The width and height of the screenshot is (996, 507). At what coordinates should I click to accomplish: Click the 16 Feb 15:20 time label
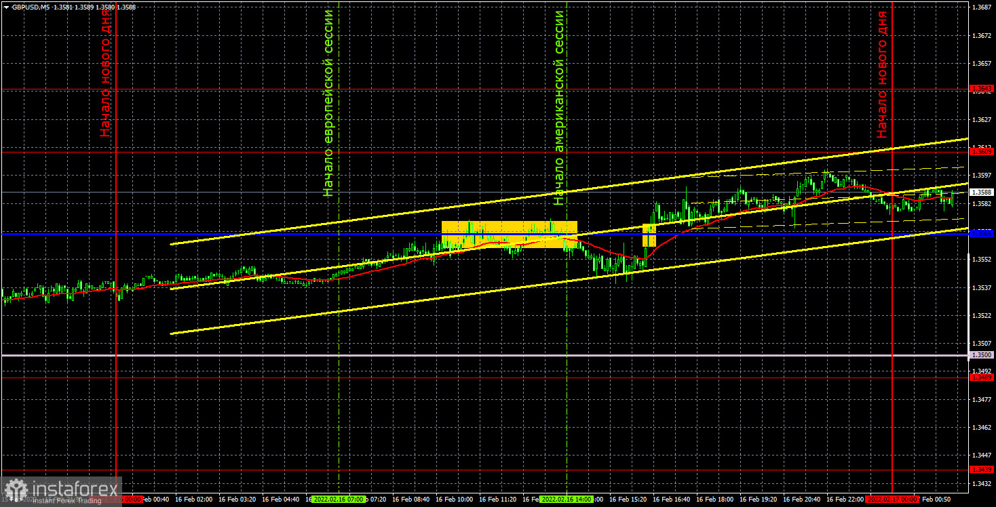628,499
